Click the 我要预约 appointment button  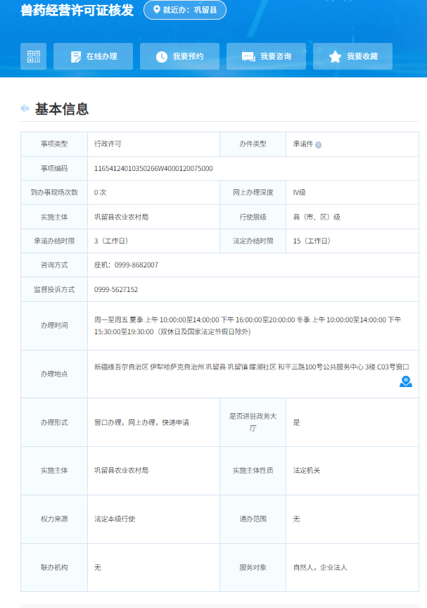179,56
